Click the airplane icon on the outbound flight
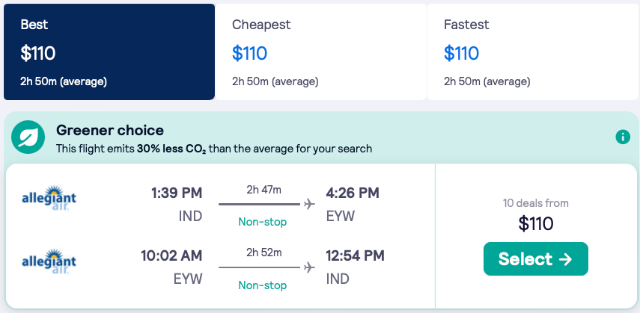Screen dimensions: 640x313 [x=310, y=204]
